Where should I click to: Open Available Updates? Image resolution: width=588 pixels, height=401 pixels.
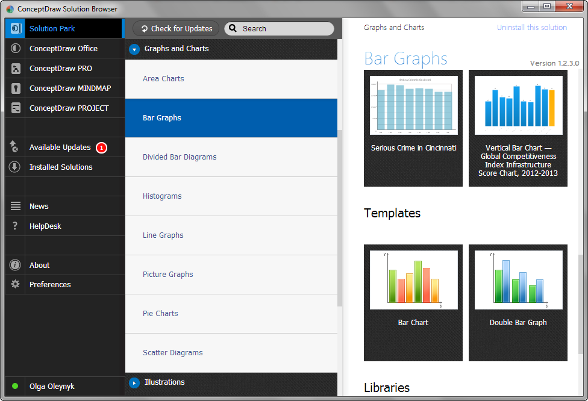[x=64, y=148]
